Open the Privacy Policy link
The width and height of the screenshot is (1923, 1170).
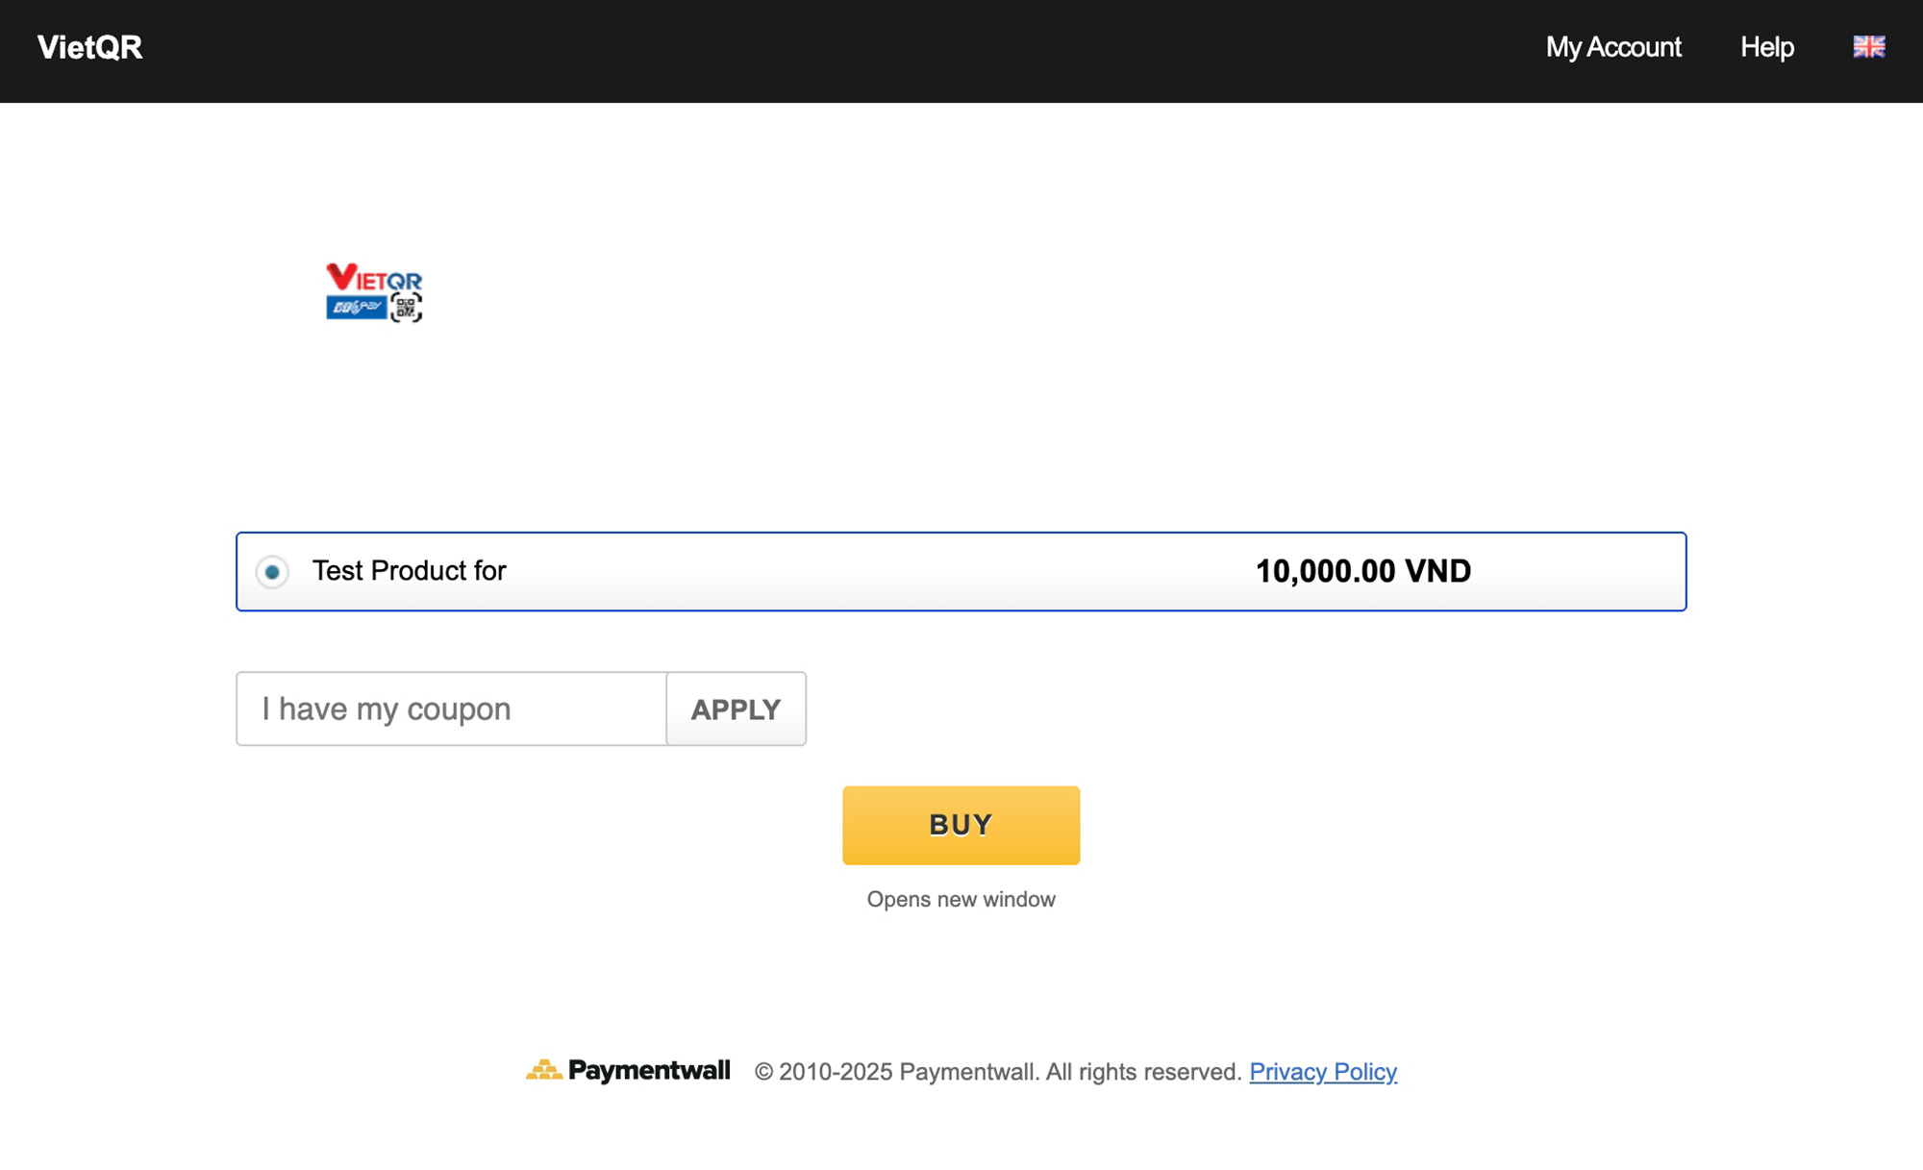pyautogui.click(x=1322, y=1072)
